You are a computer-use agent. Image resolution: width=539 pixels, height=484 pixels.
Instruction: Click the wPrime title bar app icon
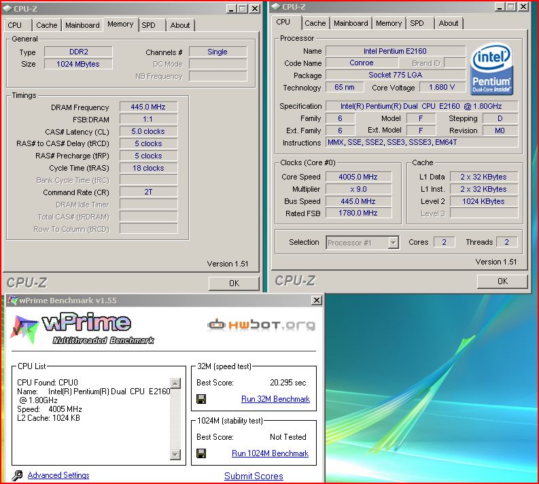coord(13,300)
